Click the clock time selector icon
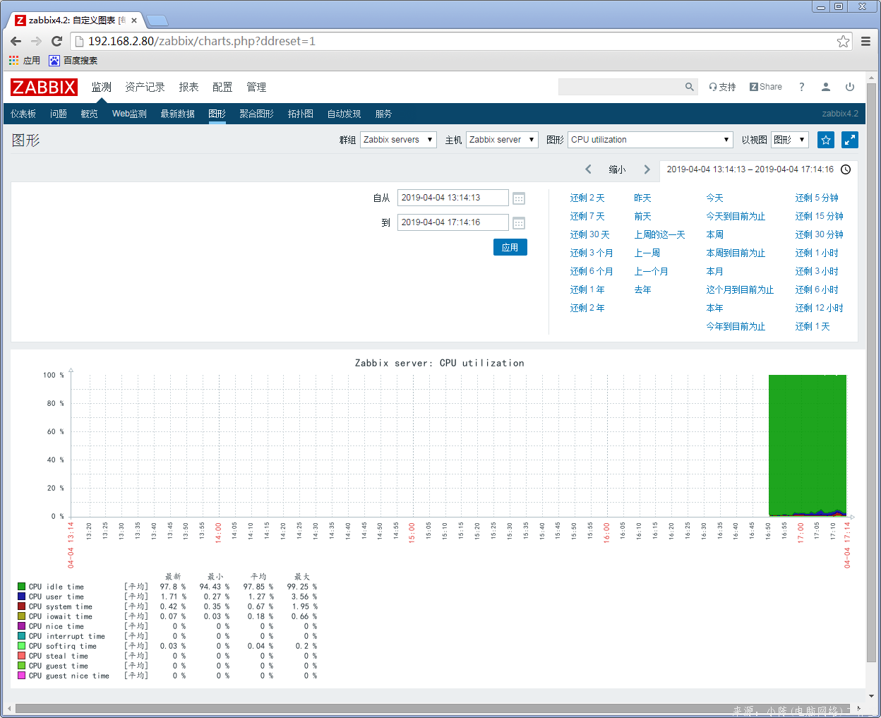The width and height of the screenshot is (881, 718). 846,169
